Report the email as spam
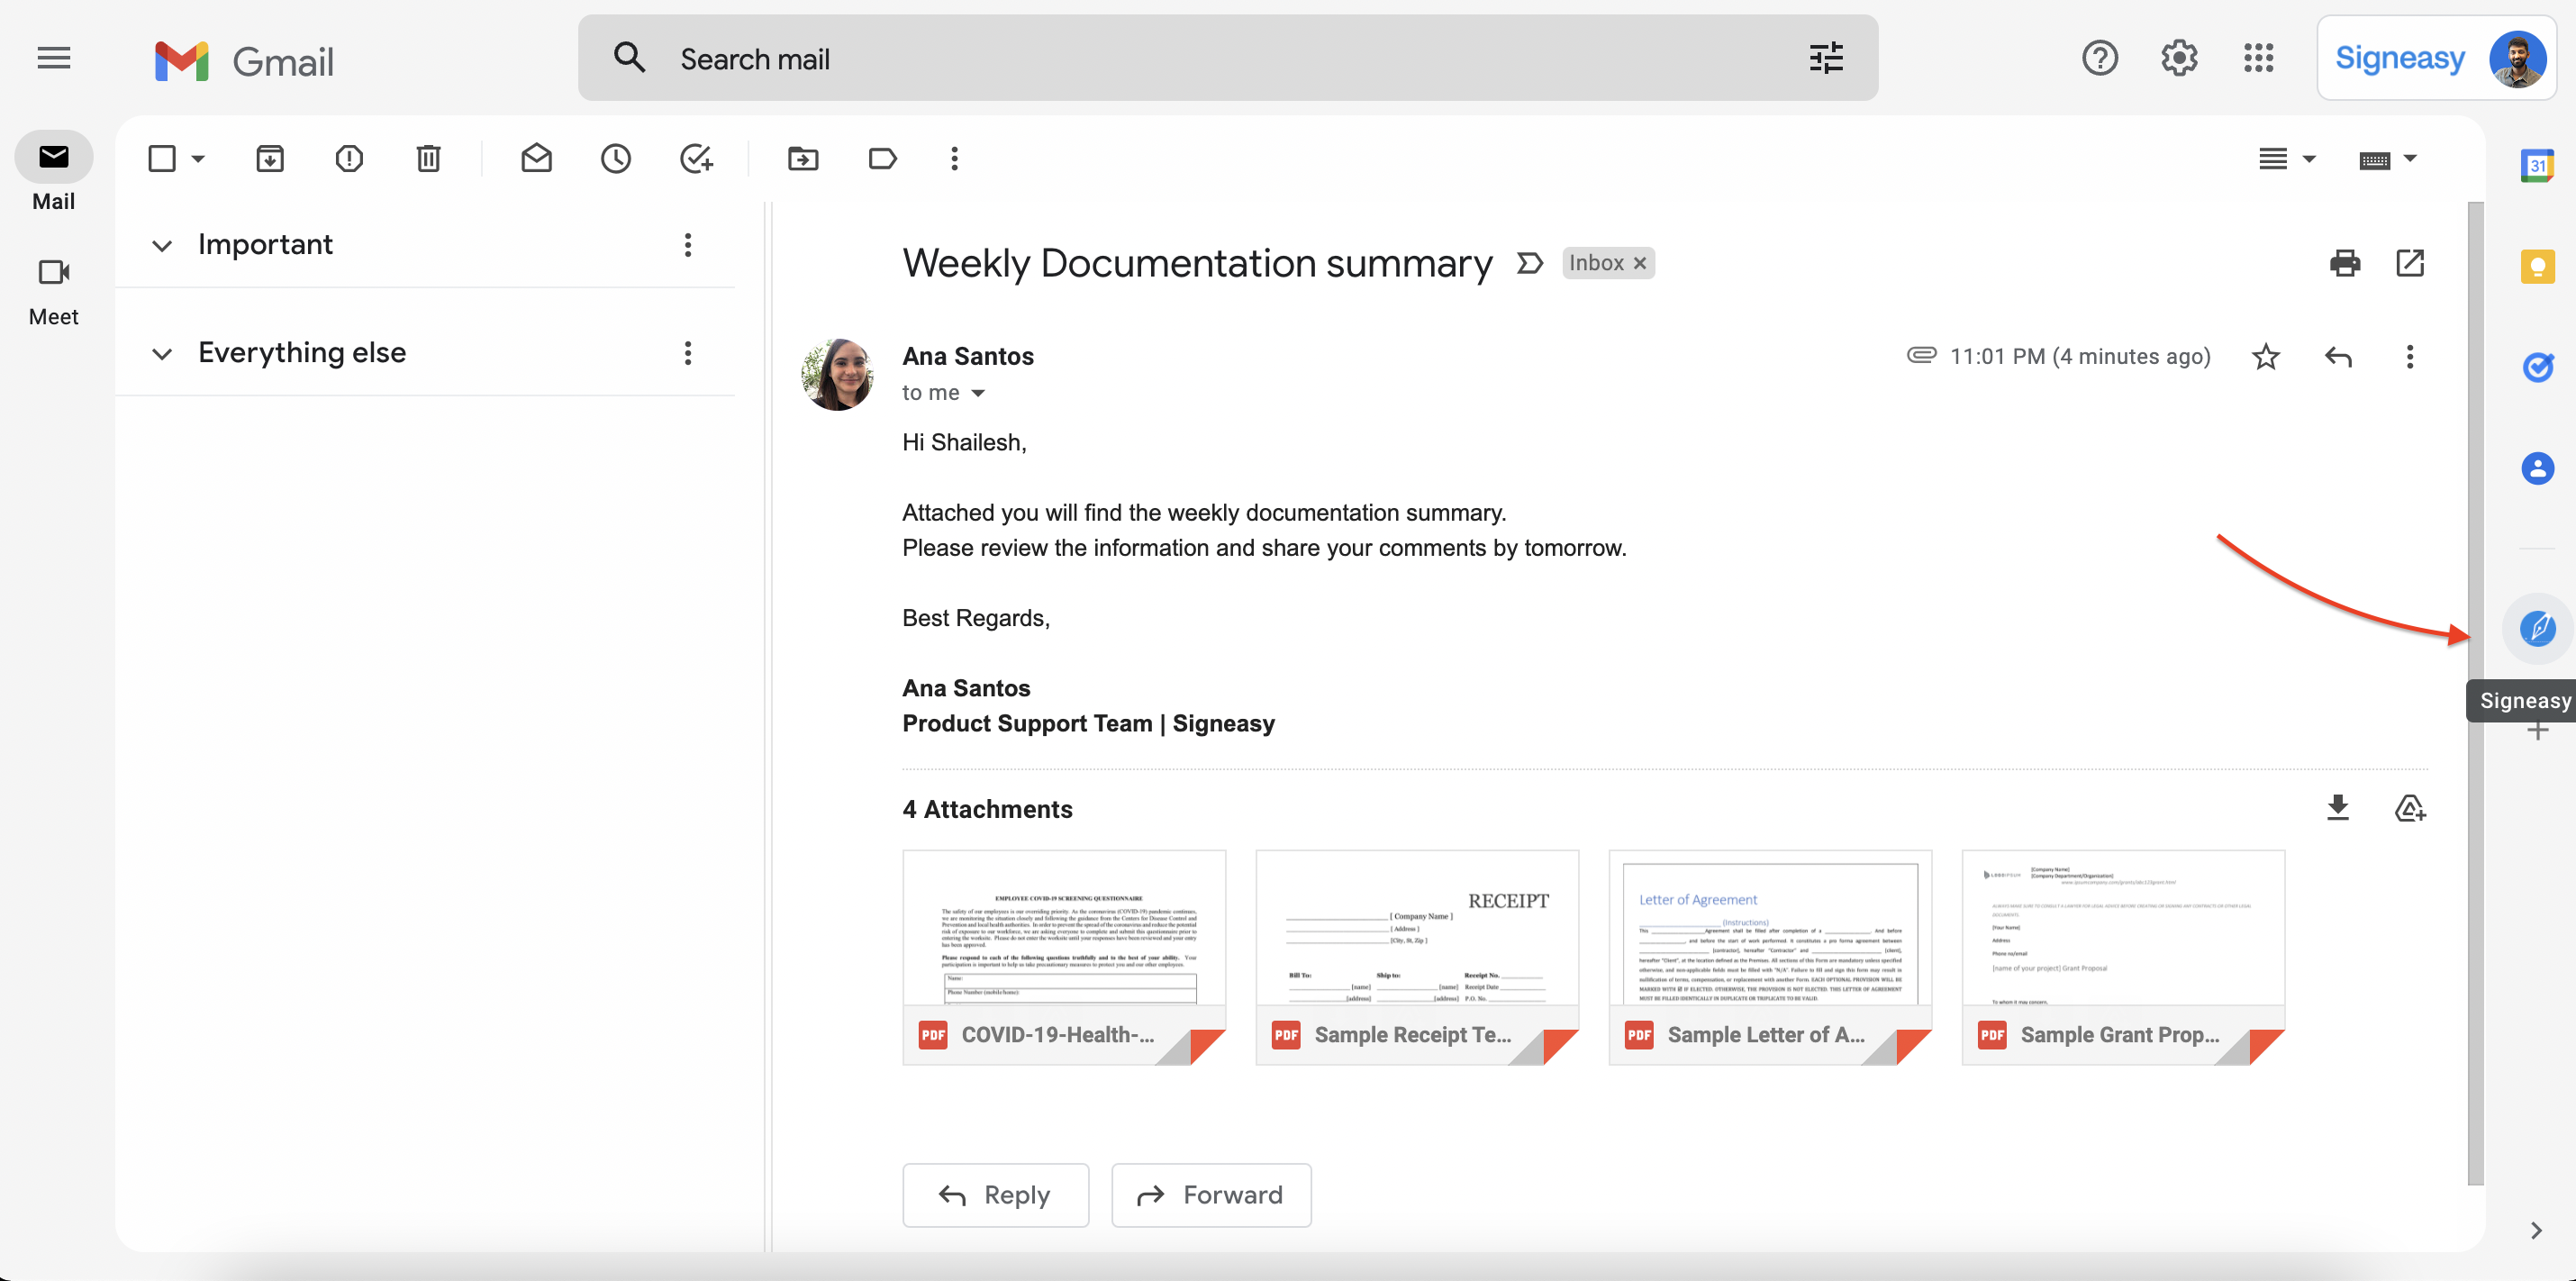Image resolution: width=2576 pixels, height=1281 pixels. point(349,158)
